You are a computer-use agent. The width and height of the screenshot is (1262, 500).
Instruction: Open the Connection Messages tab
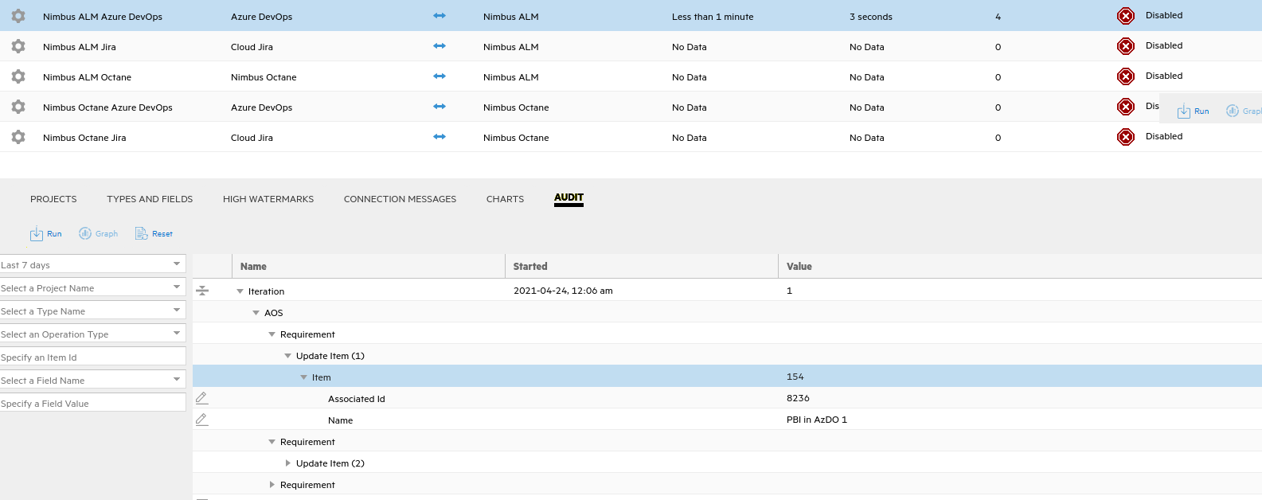click(x=400, y=199)
